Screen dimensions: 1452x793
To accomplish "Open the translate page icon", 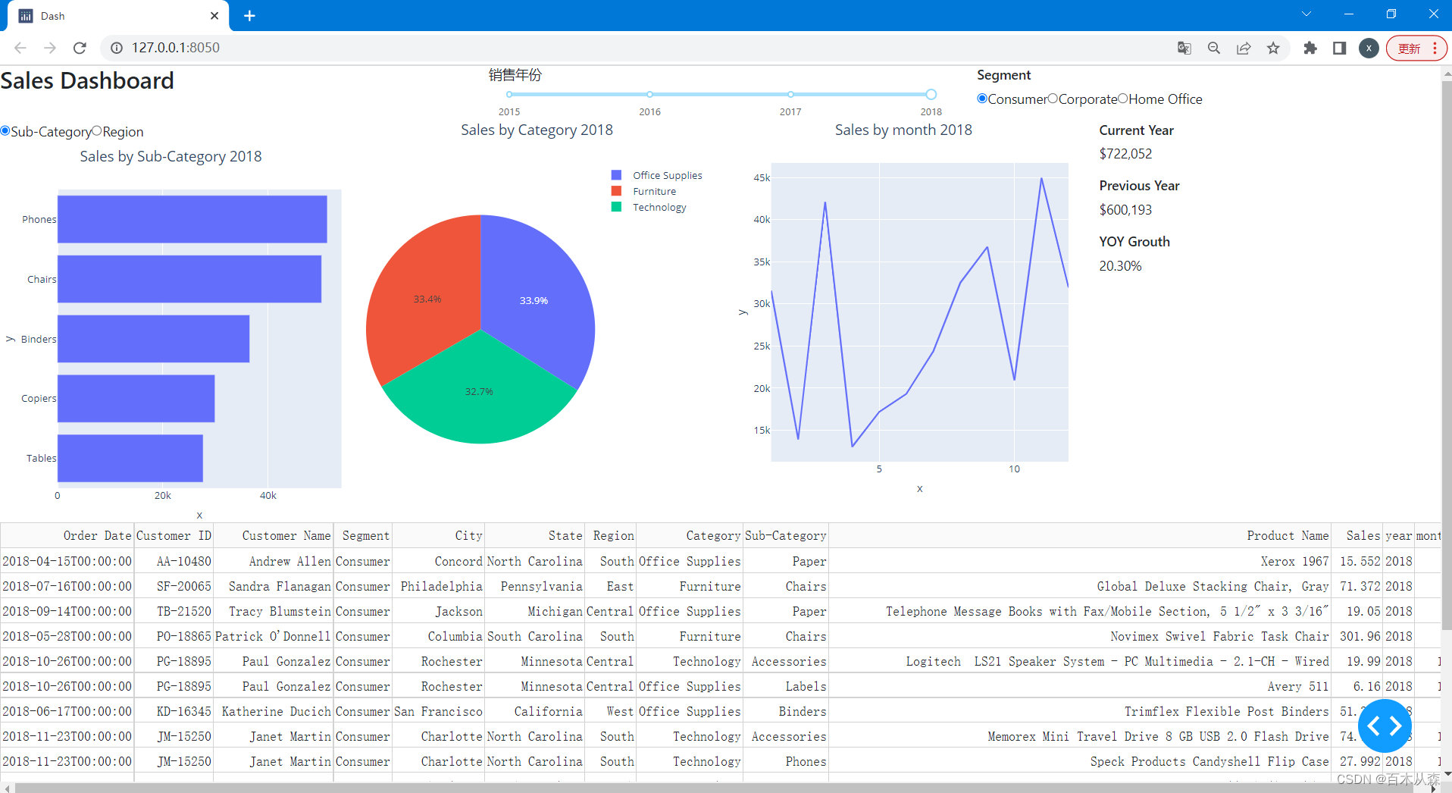I will coord(1184,48).
